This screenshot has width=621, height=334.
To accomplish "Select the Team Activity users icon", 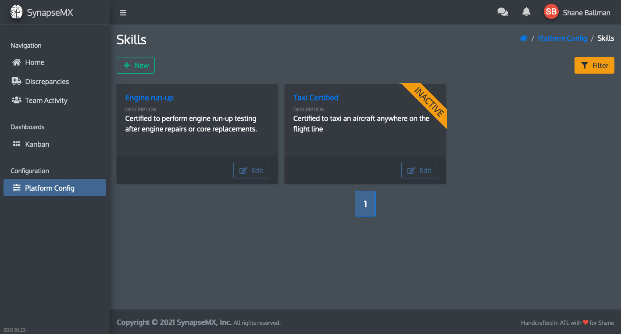I will click(x=17, y=100).
